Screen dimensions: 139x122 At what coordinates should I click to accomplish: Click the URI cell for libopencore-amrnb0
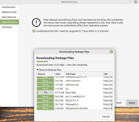108,108
